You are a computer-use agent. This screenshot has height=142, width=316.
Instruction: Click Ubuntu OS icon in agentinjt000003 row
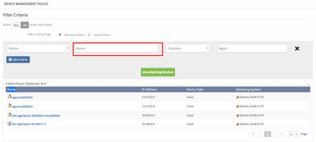(x=237, y=107)
